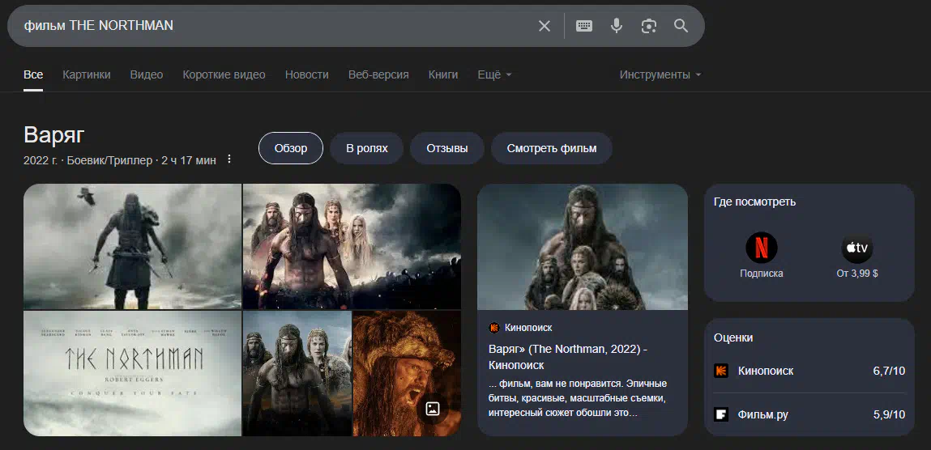The width and height of the screenshot is (931, 450).
Task: Select the Отзывы chip
Action: [447, 148]
